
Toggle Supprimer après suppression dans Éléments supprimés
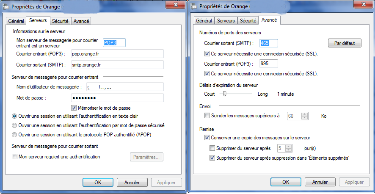(x=212, y=158)
